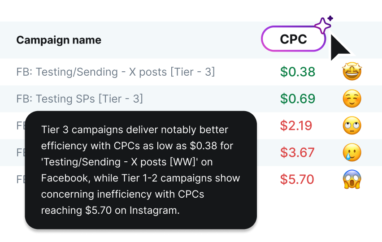Viewport: 382px width, 242px height.
Task: Click the truncated campaign name in $2.19 row
Action: click(x=20, y=125)
